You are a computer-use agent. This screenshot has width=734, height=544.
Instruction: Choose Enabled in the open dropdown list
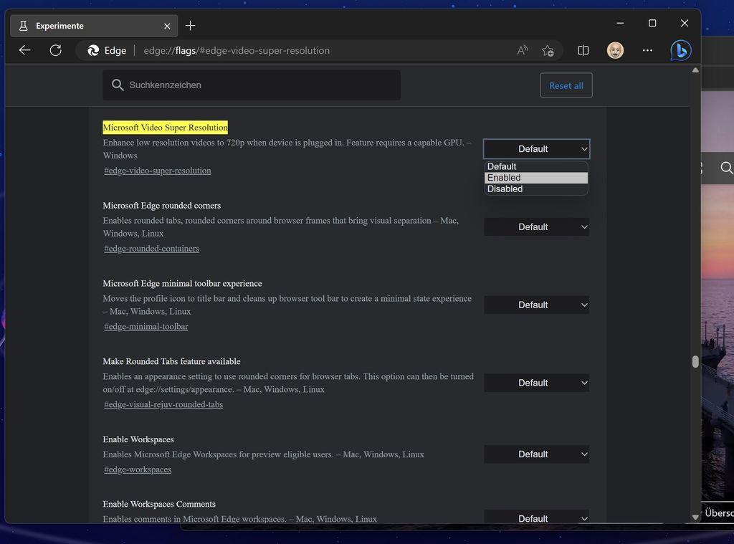pyautogui.click(x=536, y=178)
